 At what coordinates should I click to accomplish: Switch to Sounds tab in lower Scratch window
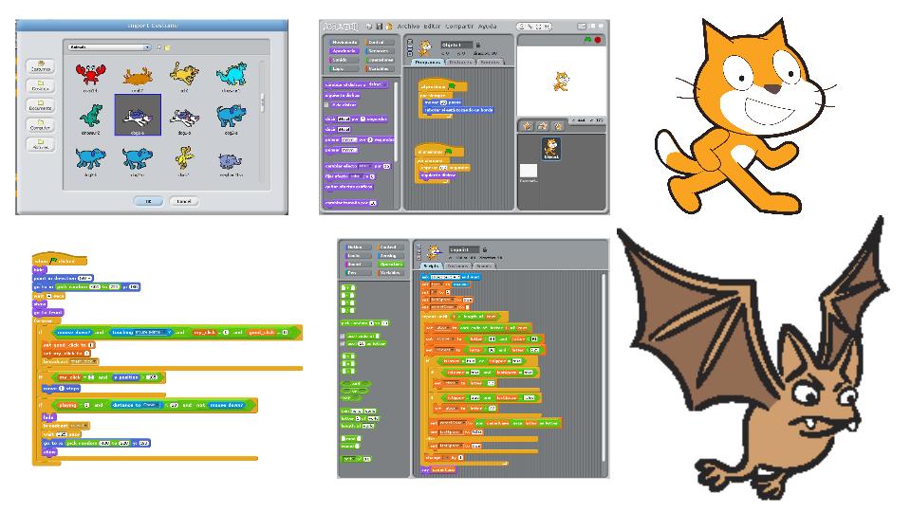[485, 265]
